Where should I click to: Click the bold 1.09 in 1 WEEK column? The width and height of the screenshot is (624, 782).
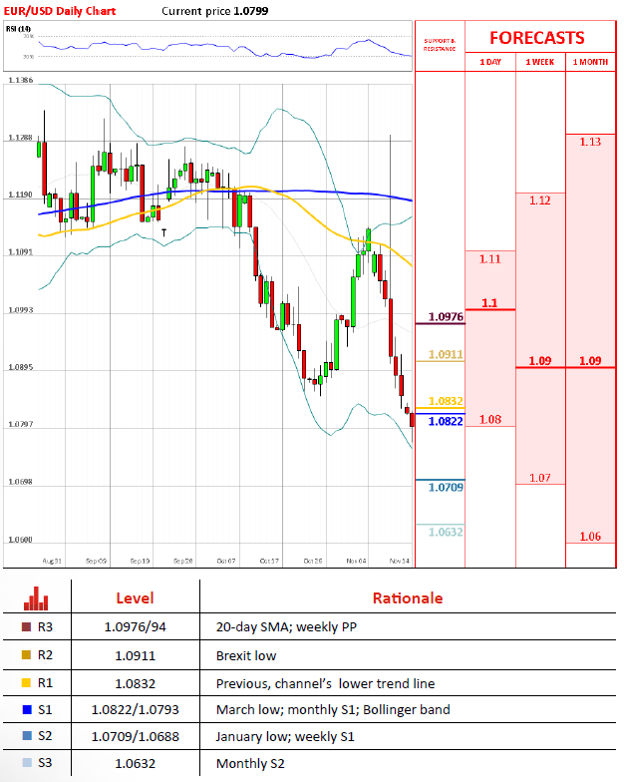click(x=540, y=361)
